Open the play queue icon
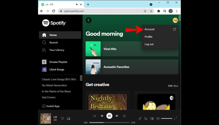This screenshot has width=219, height=125. 146,118
